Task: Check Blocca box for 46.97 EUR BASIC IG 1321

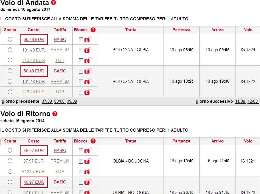Action: coord(81,151)
